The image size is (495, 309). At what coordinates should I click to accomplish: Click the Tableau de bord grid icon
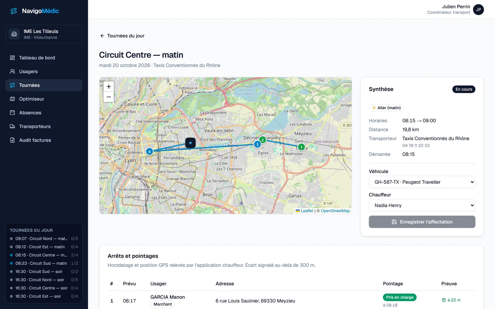pos(12,58)
